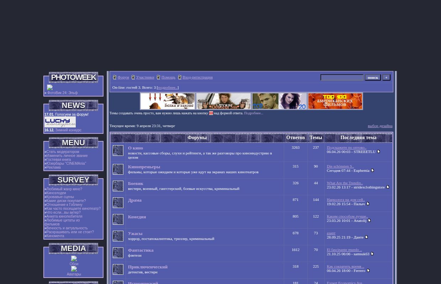Click the folder icon next to Кинопремьеры
The image size is (441, 284).
point(118,169)
